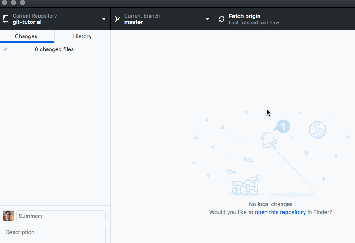
Task: Open this repository link in Finder
Action: 280,212
